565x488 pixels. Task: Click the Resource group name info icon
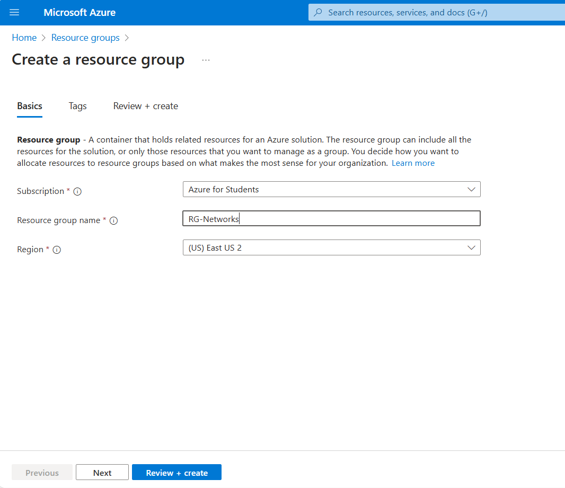tap(113, 220)
